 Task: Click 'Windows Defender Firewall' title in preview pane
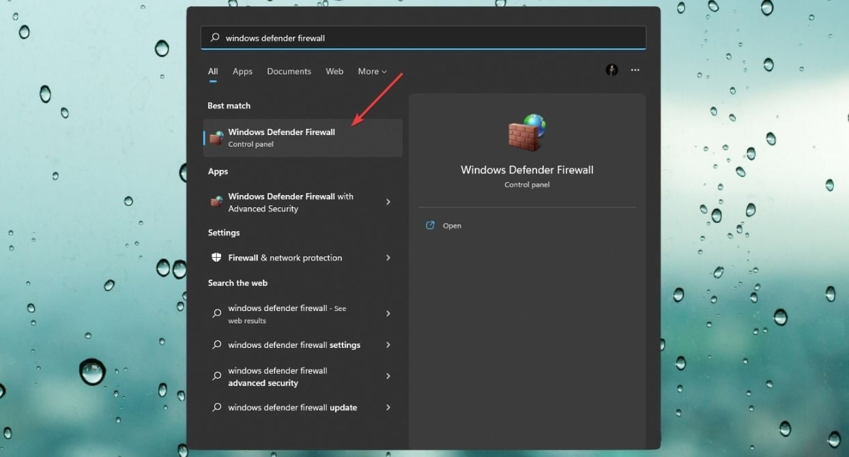pyautogui.click(x=527, y=170)
